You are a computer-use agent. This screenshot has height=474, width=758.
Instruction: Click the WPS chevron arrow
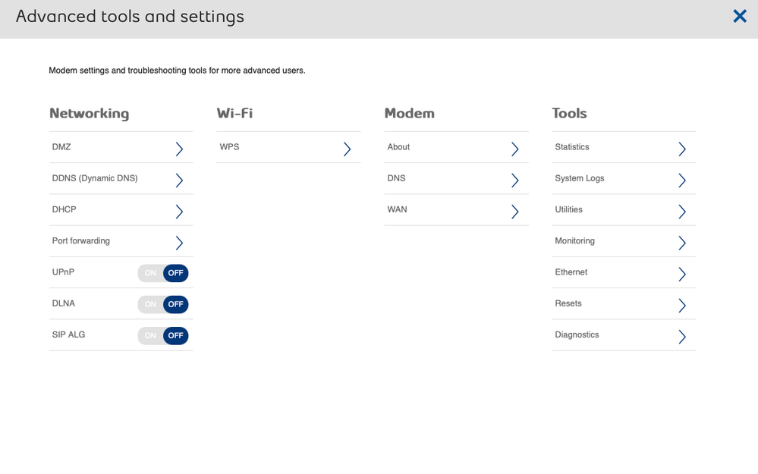coord(347,149)
